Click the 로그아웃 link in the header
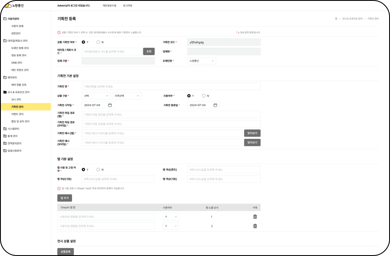The height and width of the screenshot is (256, 390). coord(128,6)
